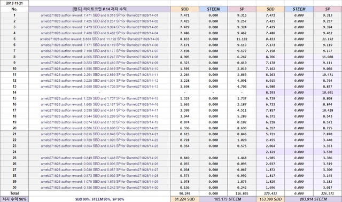Select the right-side SBD value 8.706
342x202 pixels.
point(270,57)
